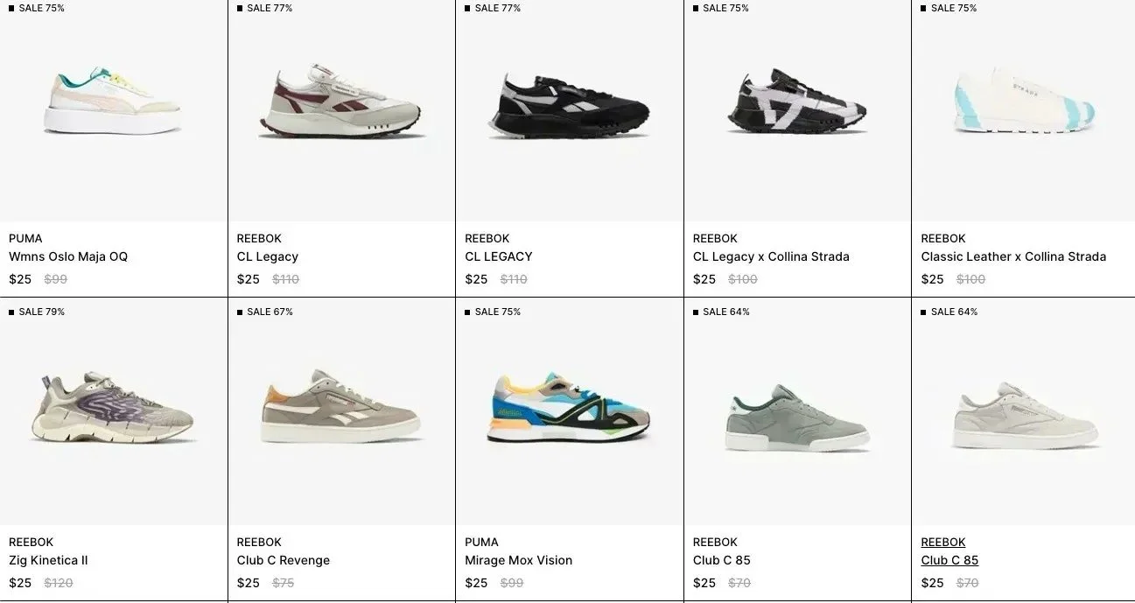Open the Classic Leather x Collina Strada title

(1013, 256)
